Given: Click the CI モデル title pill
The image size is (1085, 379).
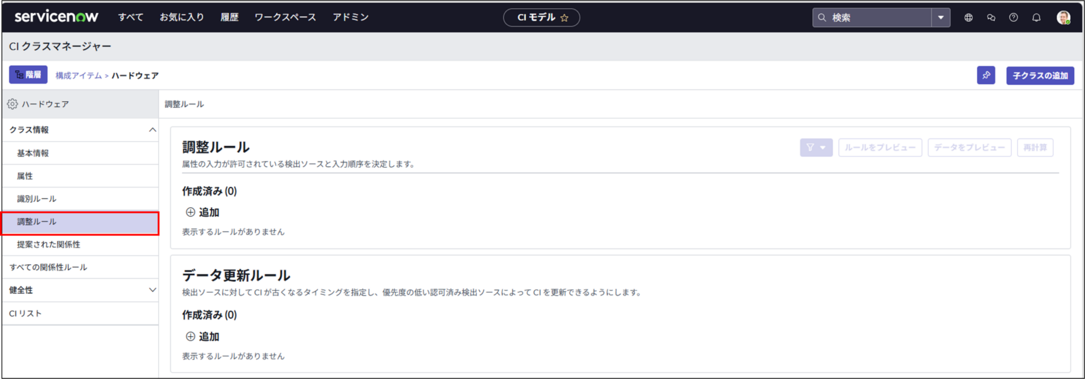Looking at the screenshot, I should (x=541, y=17).
